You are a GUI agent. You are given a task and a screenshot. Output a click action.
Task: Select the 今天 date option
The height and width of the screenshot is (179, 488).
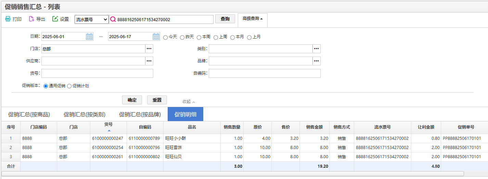coord(166,37)
